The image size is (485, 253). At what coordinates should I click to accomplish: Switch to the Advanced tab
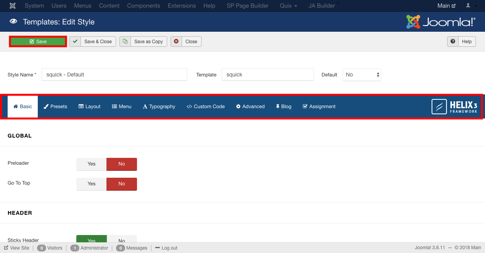(x=250, y=107)
